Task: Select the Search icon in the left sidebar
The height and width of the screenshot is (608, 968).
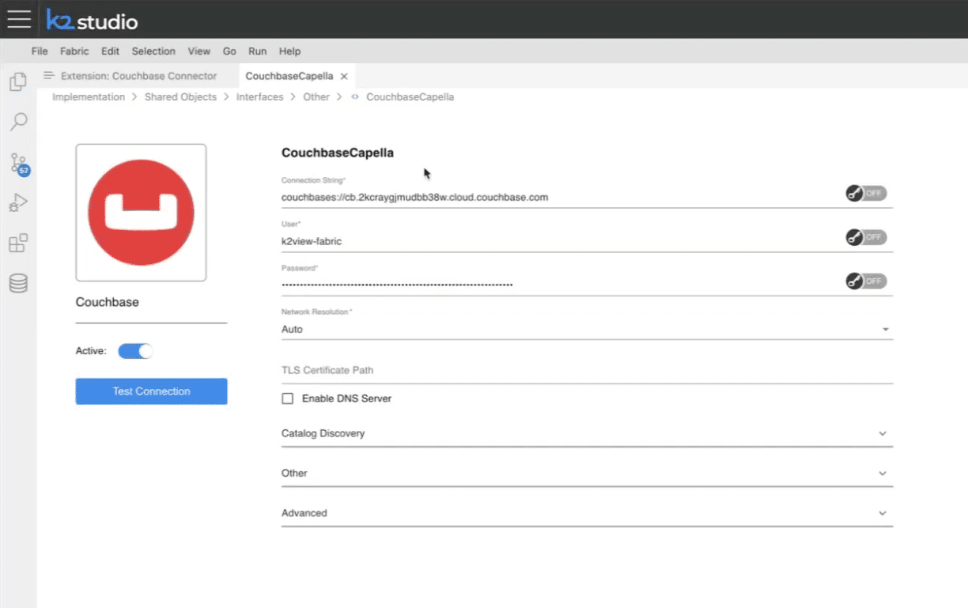Action: click(17, 121)
